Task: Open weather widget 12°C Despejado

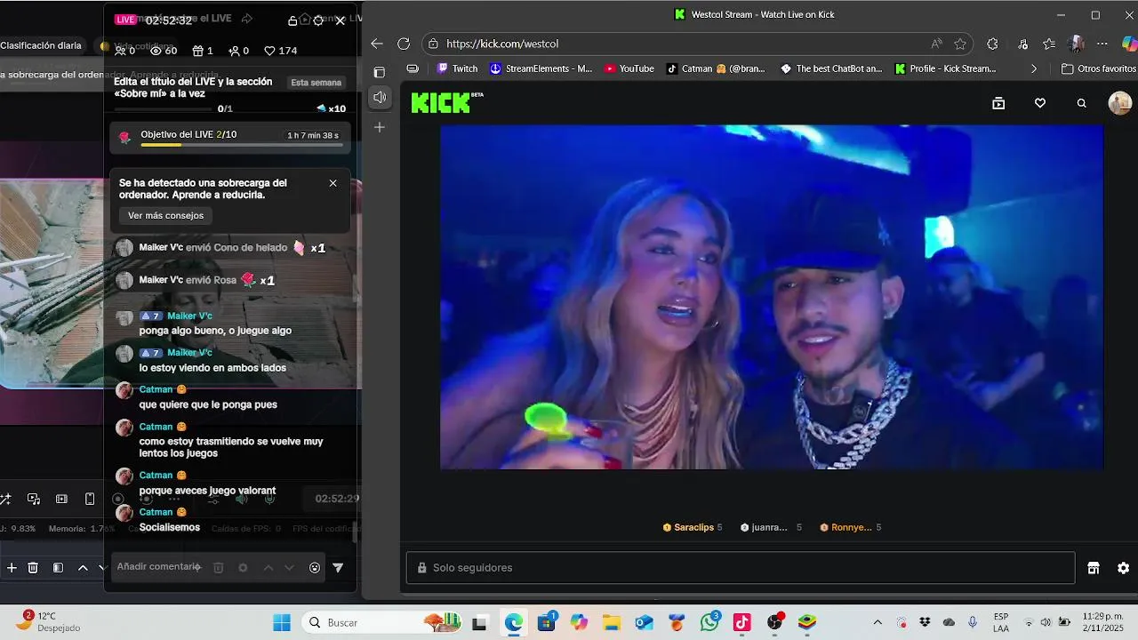Action: pyautogui.click(x=49, y=621)
